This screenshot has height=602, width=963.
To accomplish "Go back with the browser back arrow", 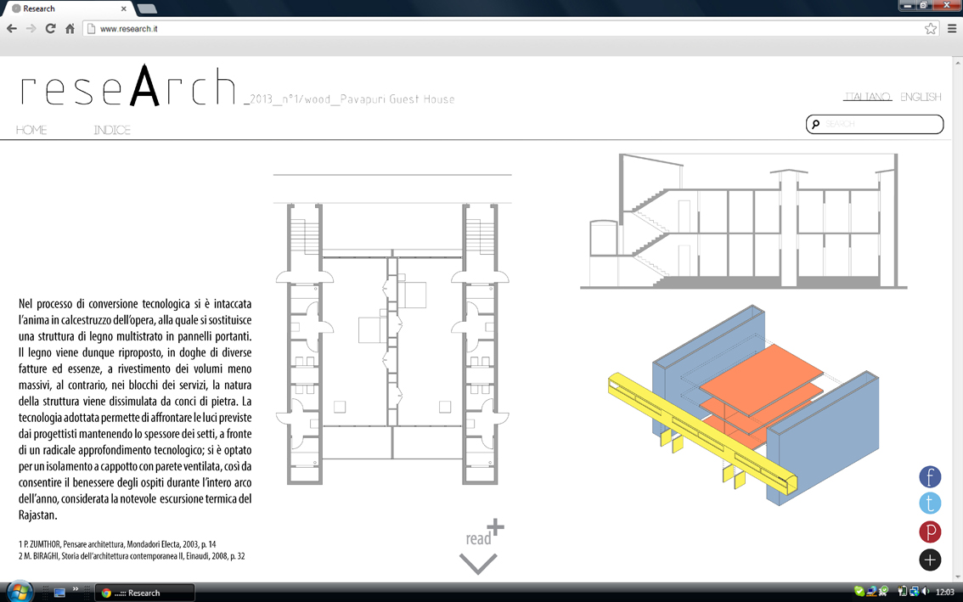I will [12, 29].
